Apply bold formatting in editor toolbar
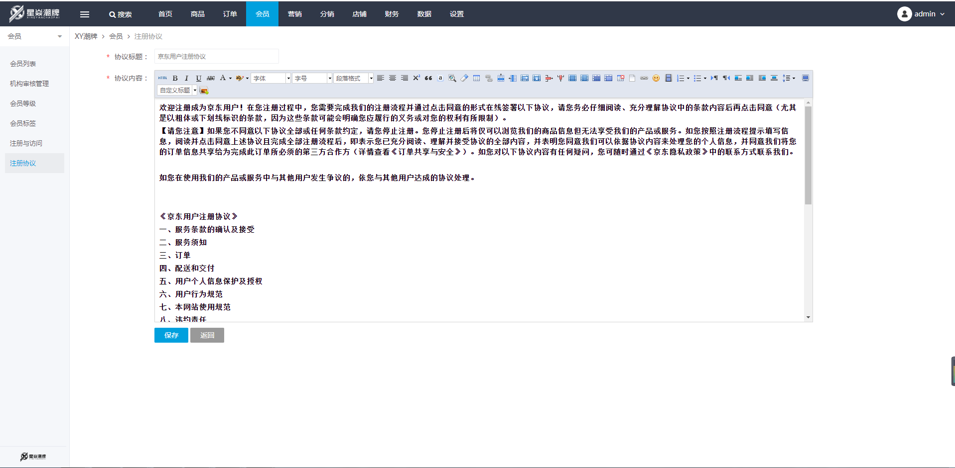This screenshot has width=955, height=468. (x=175, y=78)
